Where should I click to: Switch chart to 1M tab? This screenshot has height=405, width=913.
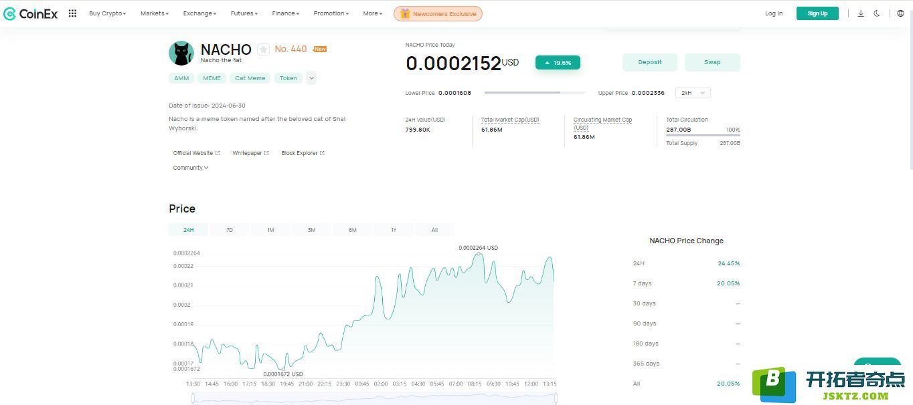(x=270, y=230)
